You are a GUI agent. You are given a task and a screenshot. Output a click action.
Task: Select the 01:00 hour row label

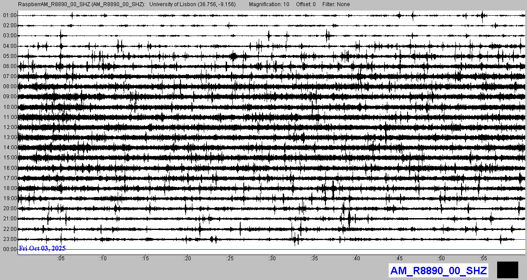click(9, 15)
